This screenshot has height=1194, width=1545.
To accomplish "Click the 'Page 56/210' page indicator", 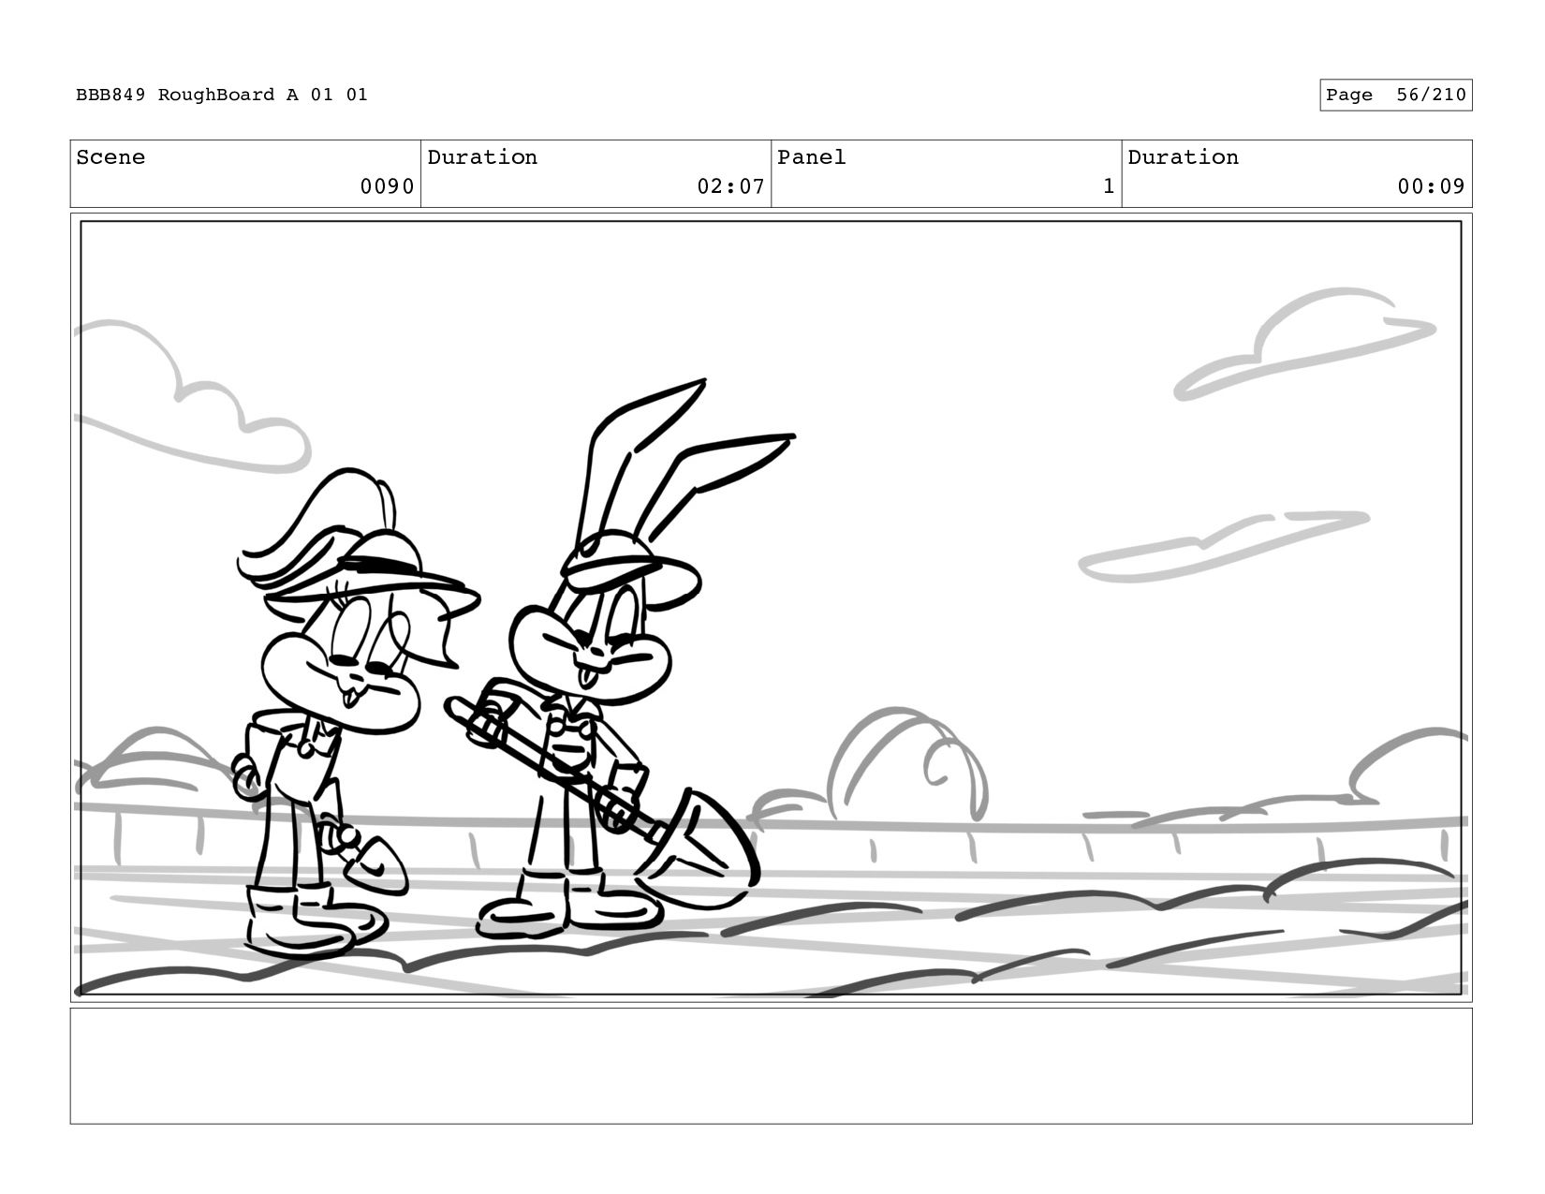I will click(x=1395, y=95).
